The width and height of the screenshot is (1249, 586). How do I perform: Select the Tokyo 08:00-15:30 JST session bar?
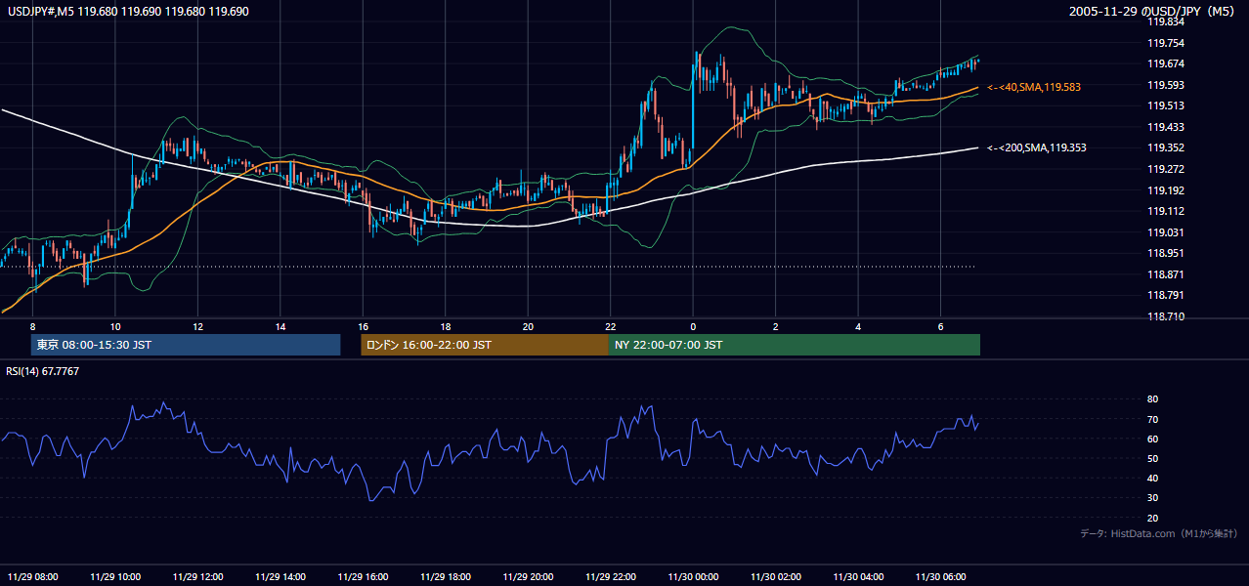(186, 345)
